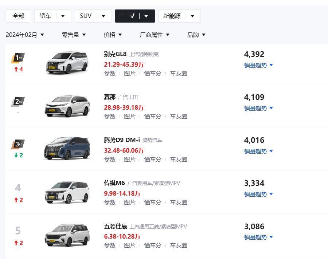The width and height of the screenshot is (328, 259).
Task: Open 车友圈 link for 五菱佳辰
Action: [x=179, y=246]
